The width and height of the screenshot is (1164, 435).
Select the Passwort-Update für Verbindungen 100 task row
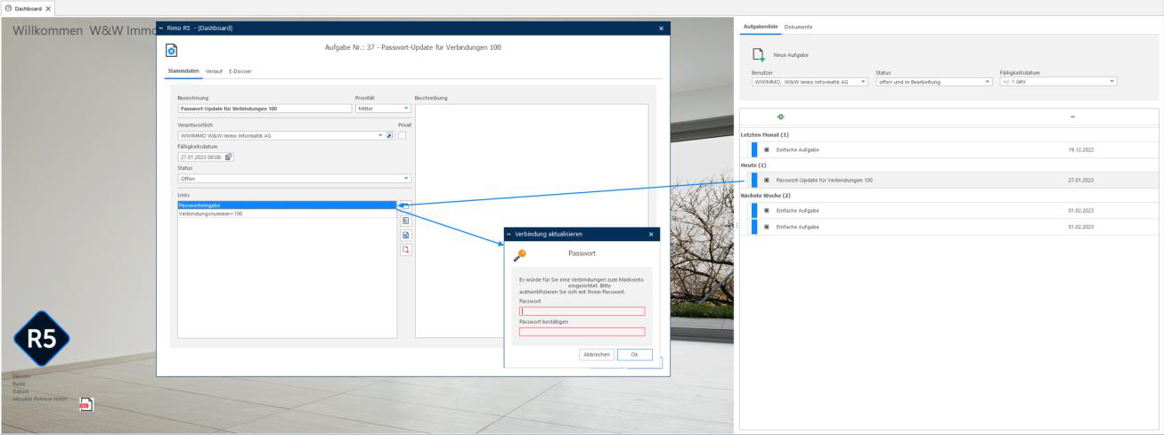(949, 180)
